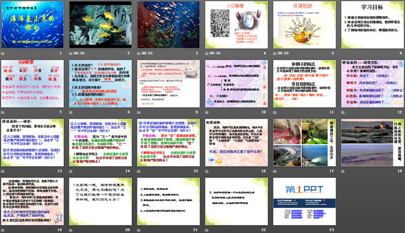Click the animation star icon under slide 18
Screen dimensions: 405x233
[343, 171]
